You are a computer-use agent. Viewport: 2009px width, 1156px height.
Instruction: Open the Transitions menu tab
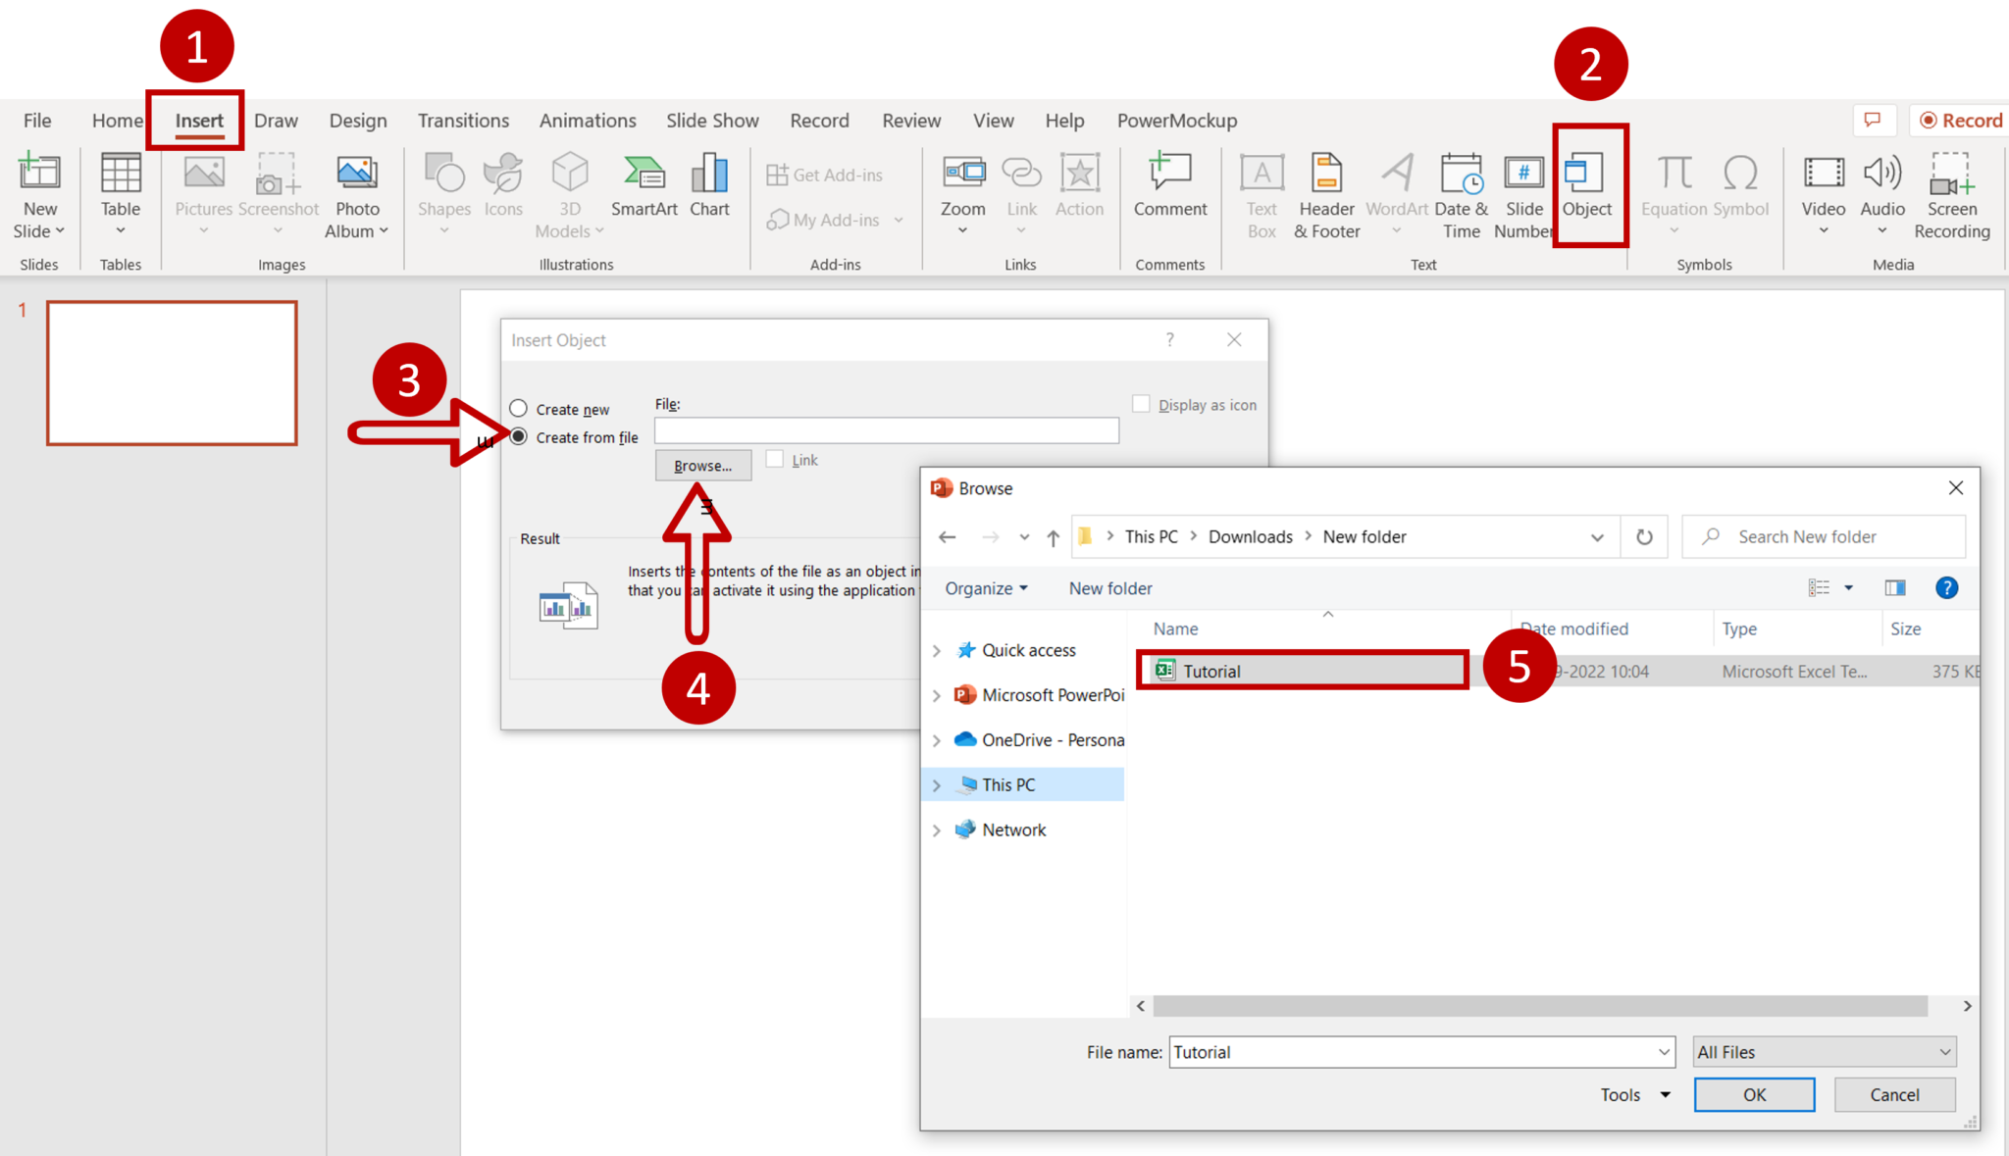click(x=461, y=120)
